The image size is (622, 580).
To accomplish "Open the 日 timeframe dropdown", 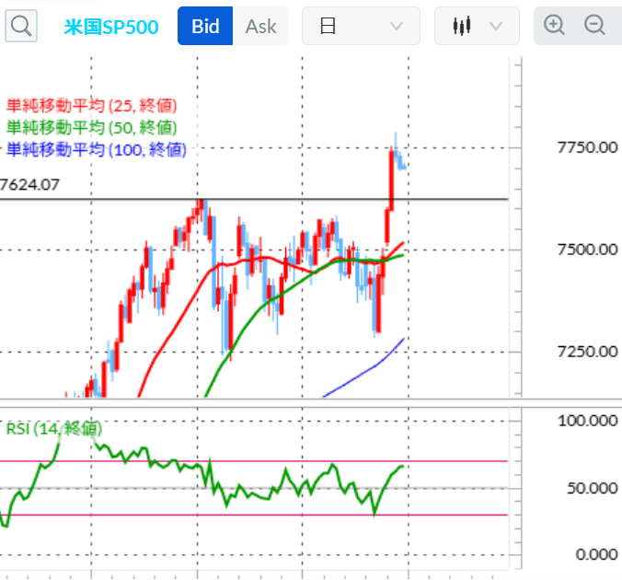I will point(361,26).
